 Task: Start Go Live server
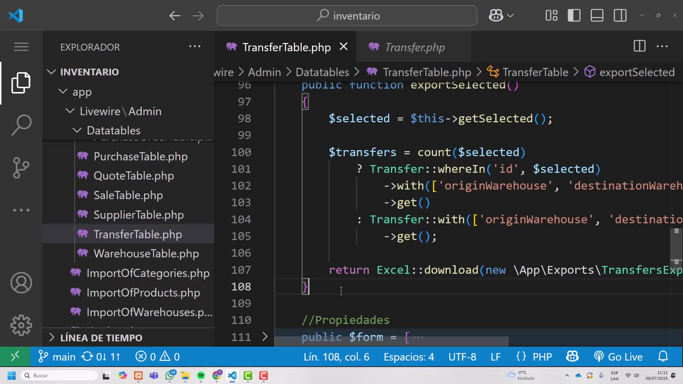pyautogui.click(x=618, y=356)
